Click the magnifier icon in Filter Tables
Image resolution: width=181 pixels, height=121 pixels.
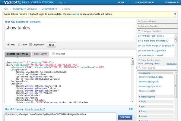click(139, 67)
